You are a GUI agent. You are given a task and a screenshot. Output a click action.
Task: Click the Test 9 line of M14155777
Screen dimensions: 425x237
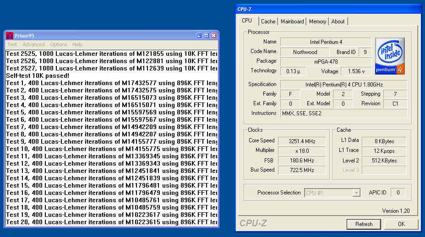pos(112,141)
